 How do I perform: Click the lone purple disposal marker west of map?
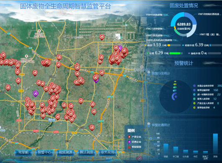(36, 93)
